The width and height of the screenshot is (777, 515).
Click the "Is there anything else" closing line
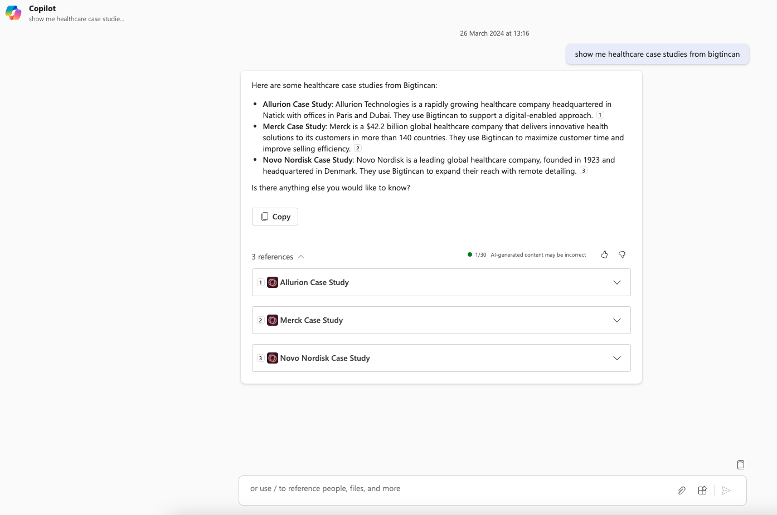pos(331,188)
